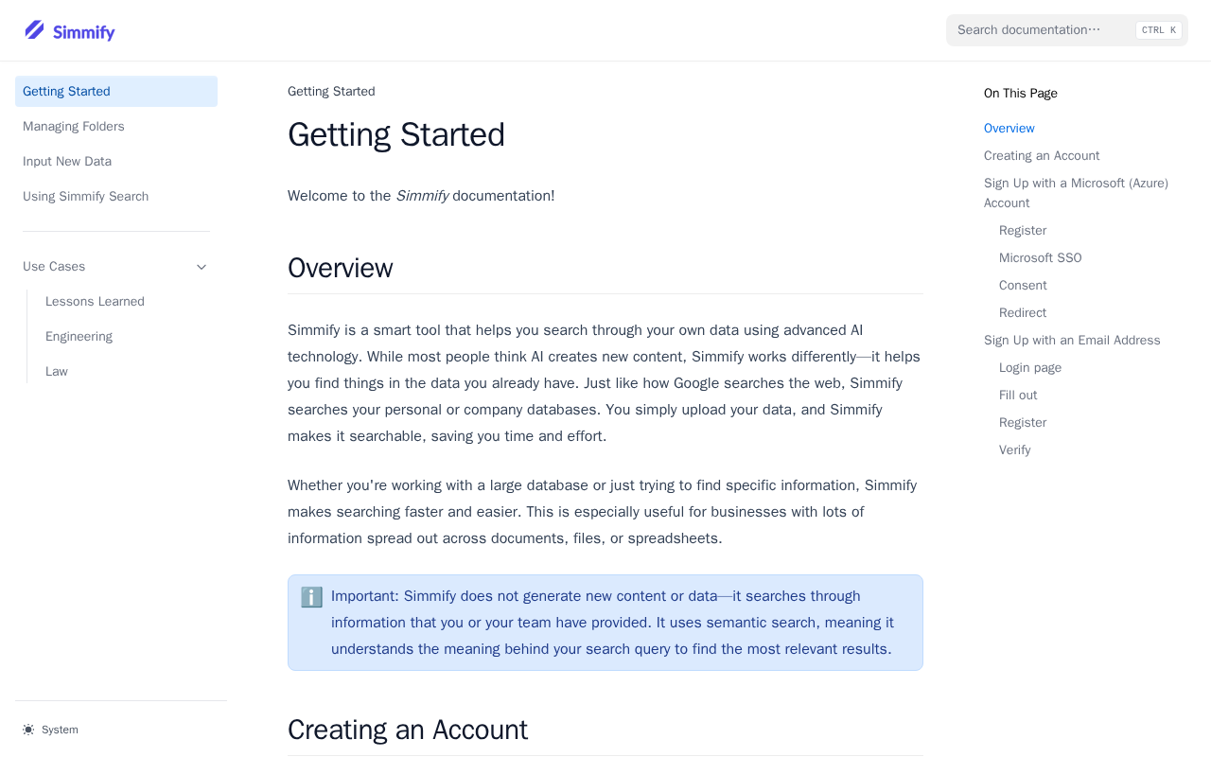Jump to Creating an Account section
Image resolution: width=1211 pixels, height=757 pixels.
click(x=1042, y=156)
